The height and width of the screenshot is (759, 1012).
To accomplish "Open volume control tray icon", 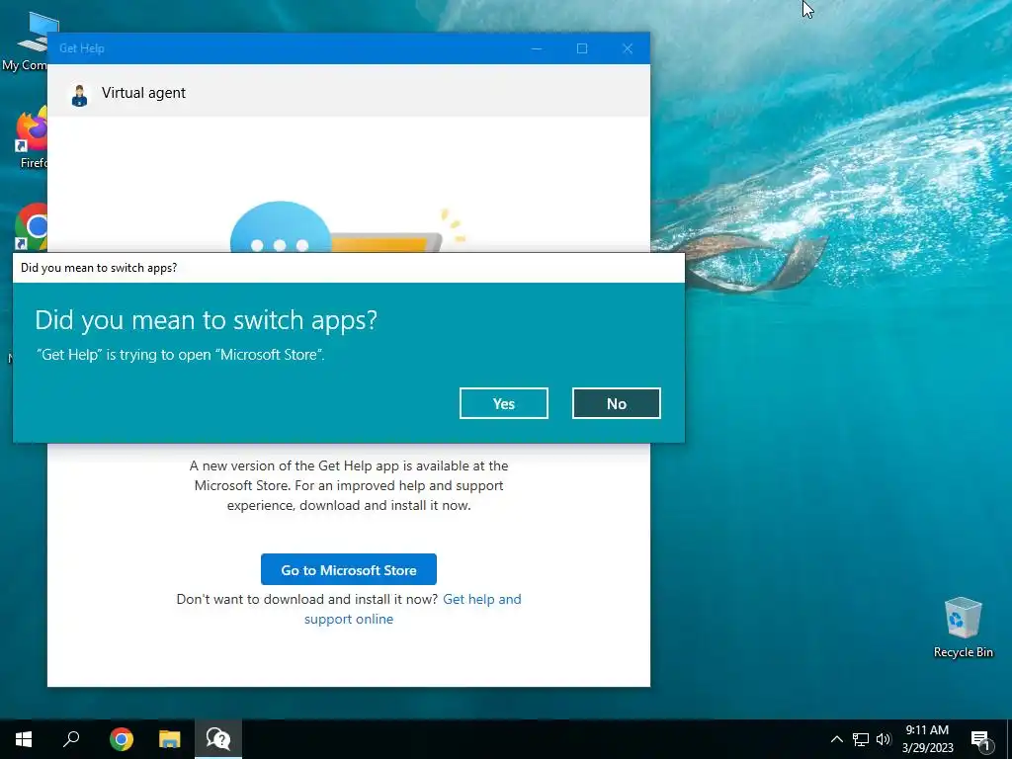I will click(x=884, y=739).
